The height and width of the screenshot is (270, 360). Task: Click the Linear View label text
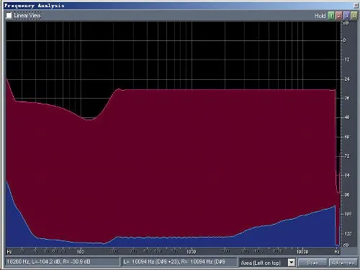click(27, 16)
